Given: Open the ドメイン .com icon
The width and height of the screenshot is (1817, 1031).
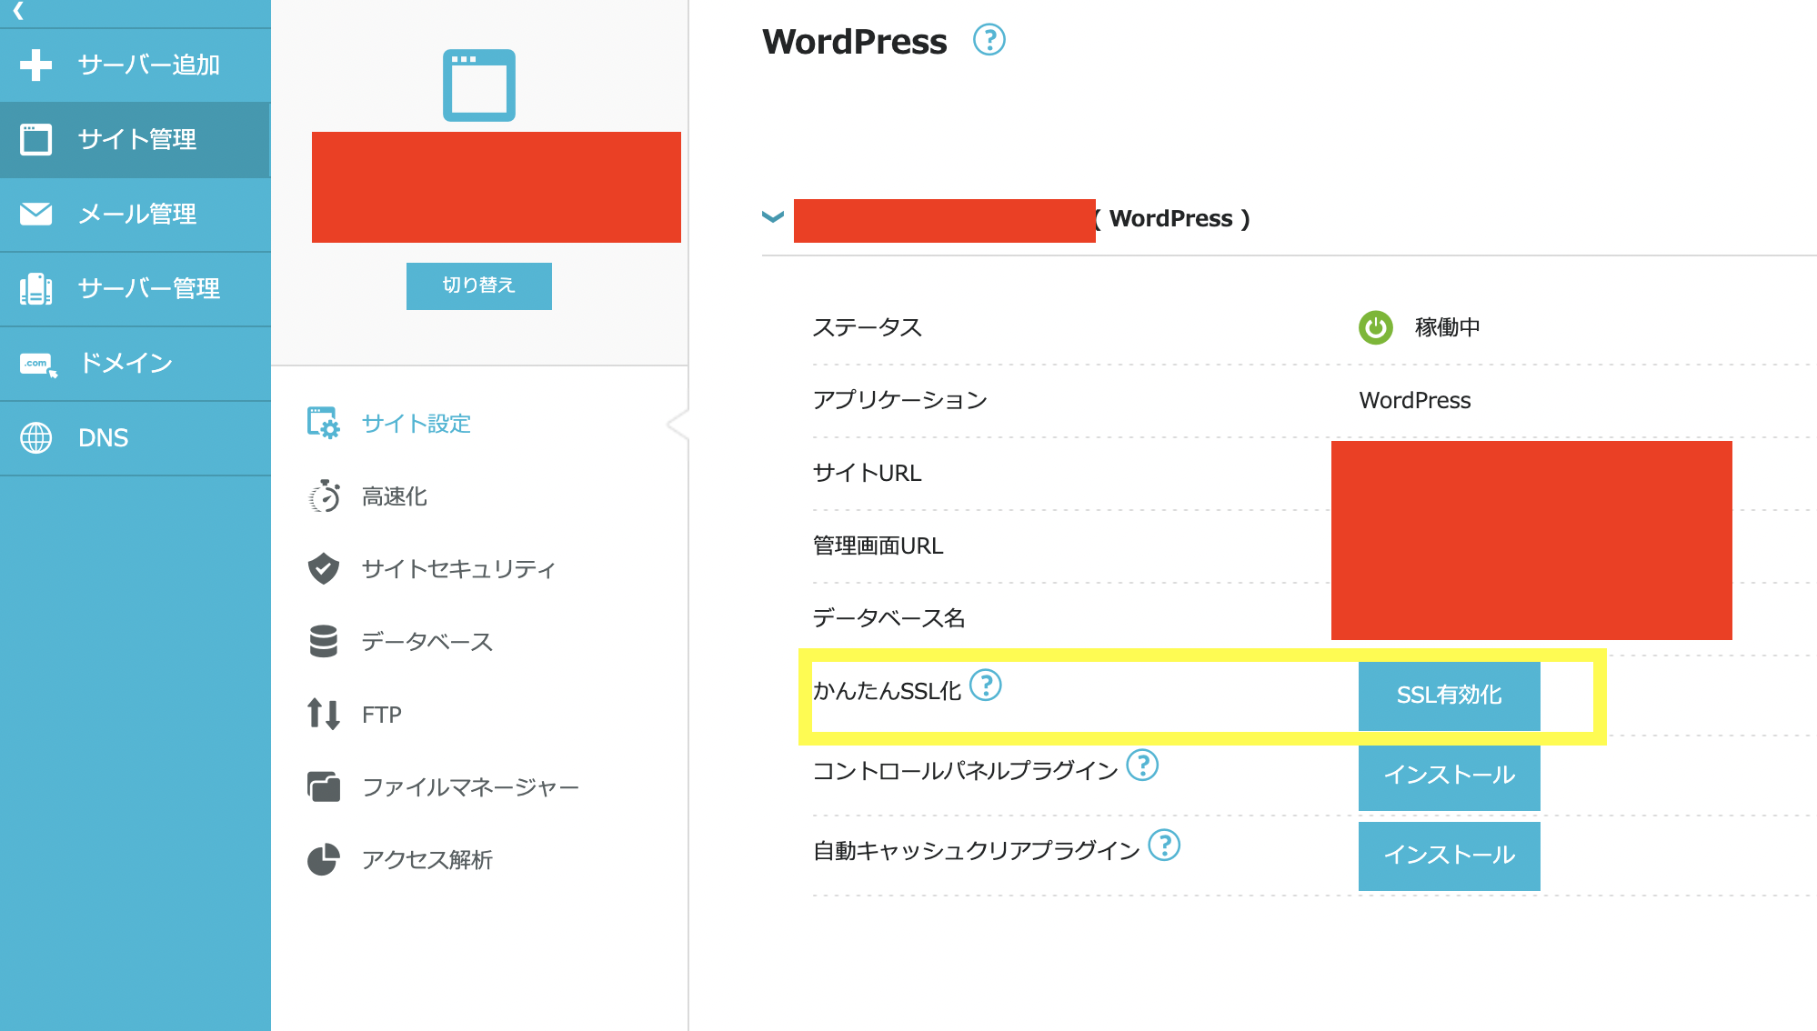Looking at the screenshot, I should 36,363.
